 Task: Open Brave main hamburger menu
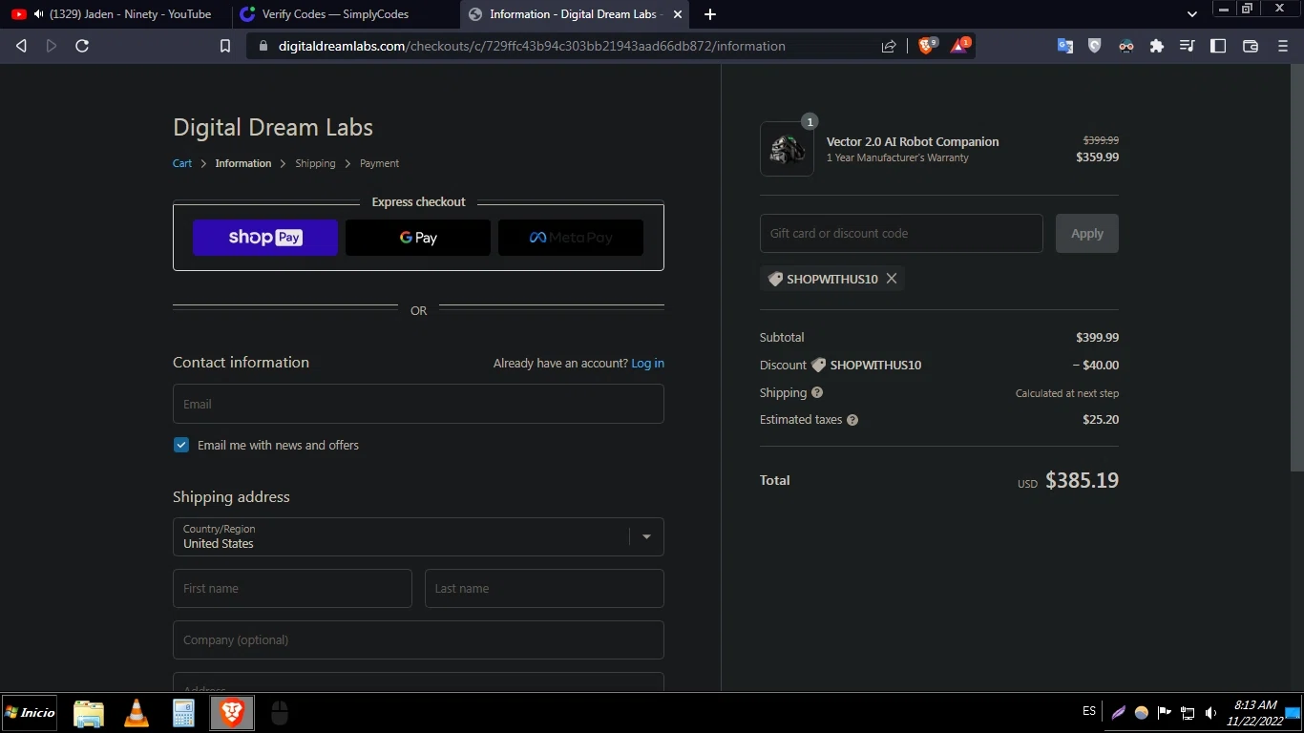pos(1283,46)
